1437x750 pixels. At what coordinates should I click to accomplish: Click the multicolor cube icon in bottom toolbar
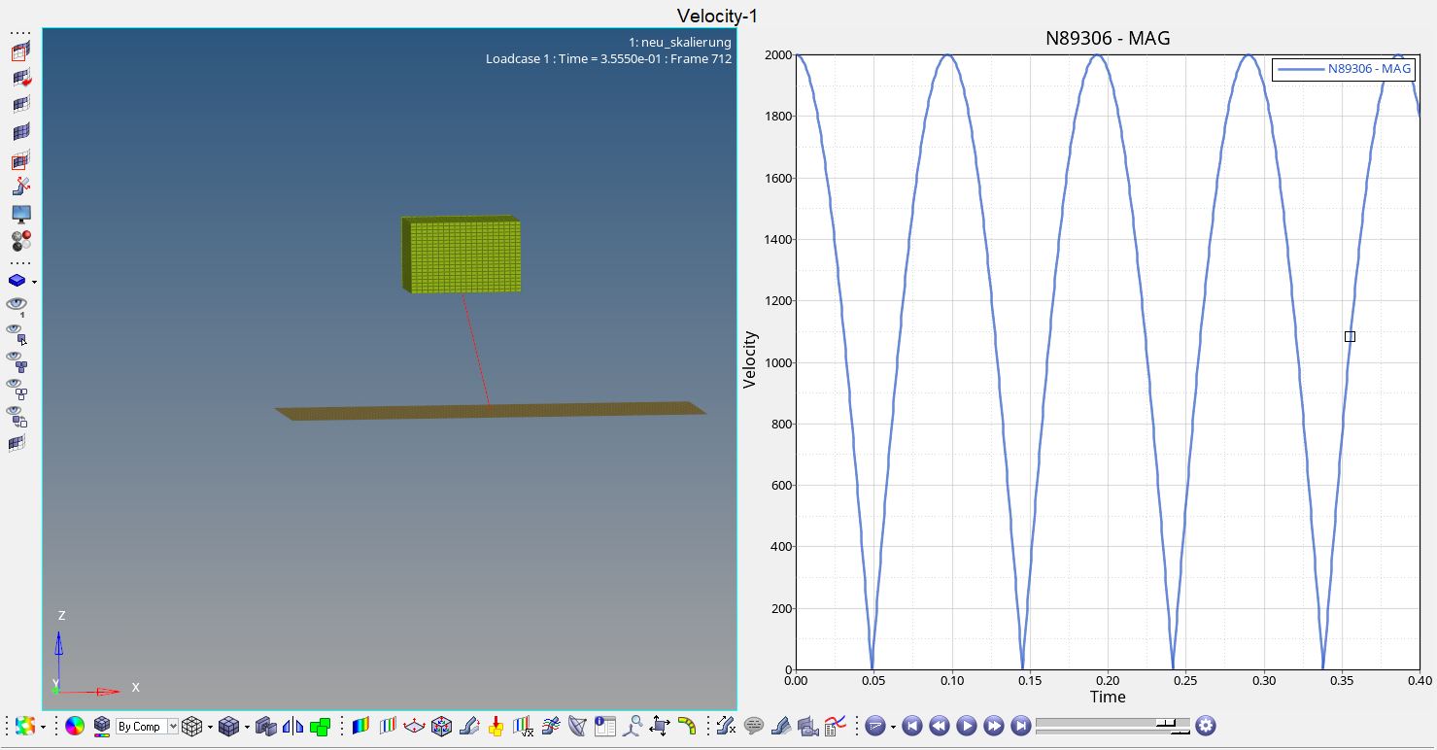[25, 726]
